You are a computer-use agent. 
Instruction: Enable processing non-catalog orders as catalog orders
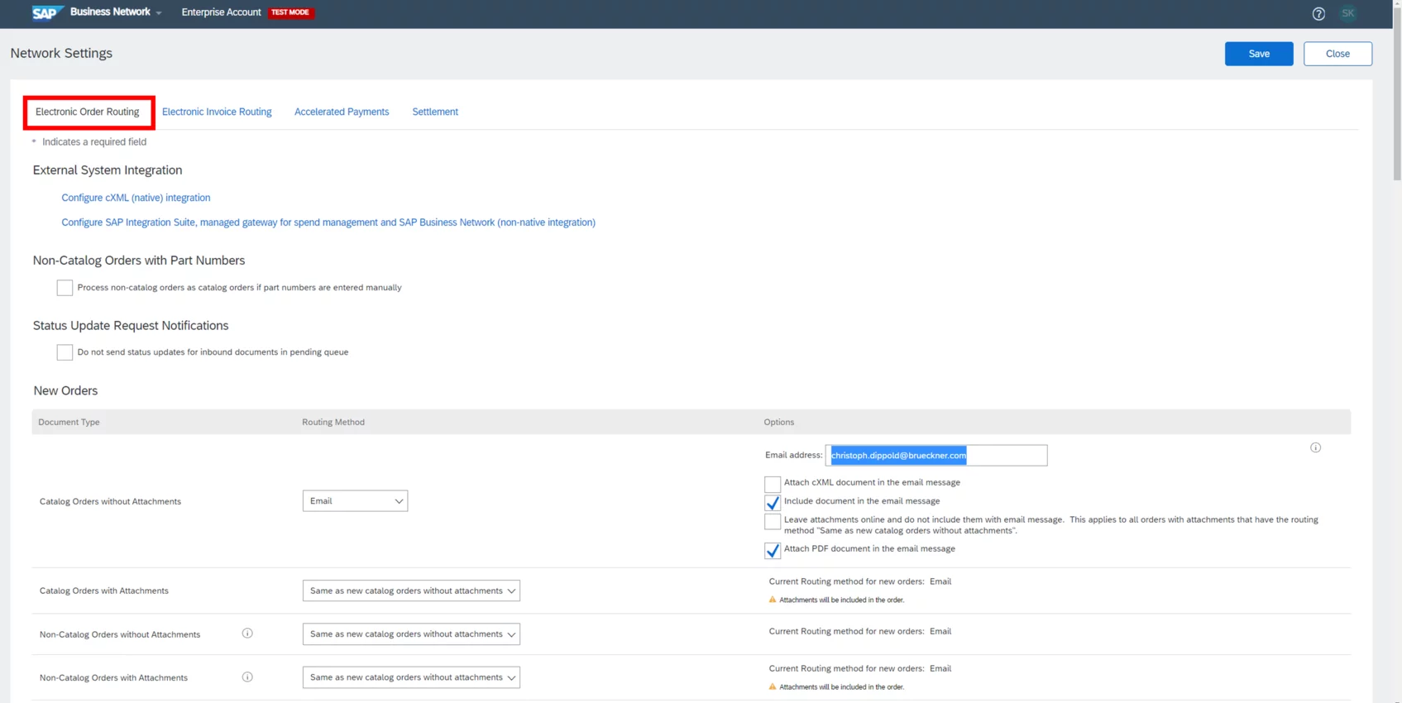click(65, 288)
